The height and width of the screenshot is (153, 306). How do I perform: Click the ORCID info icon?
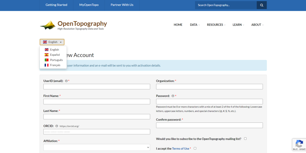tap(57, 126)
